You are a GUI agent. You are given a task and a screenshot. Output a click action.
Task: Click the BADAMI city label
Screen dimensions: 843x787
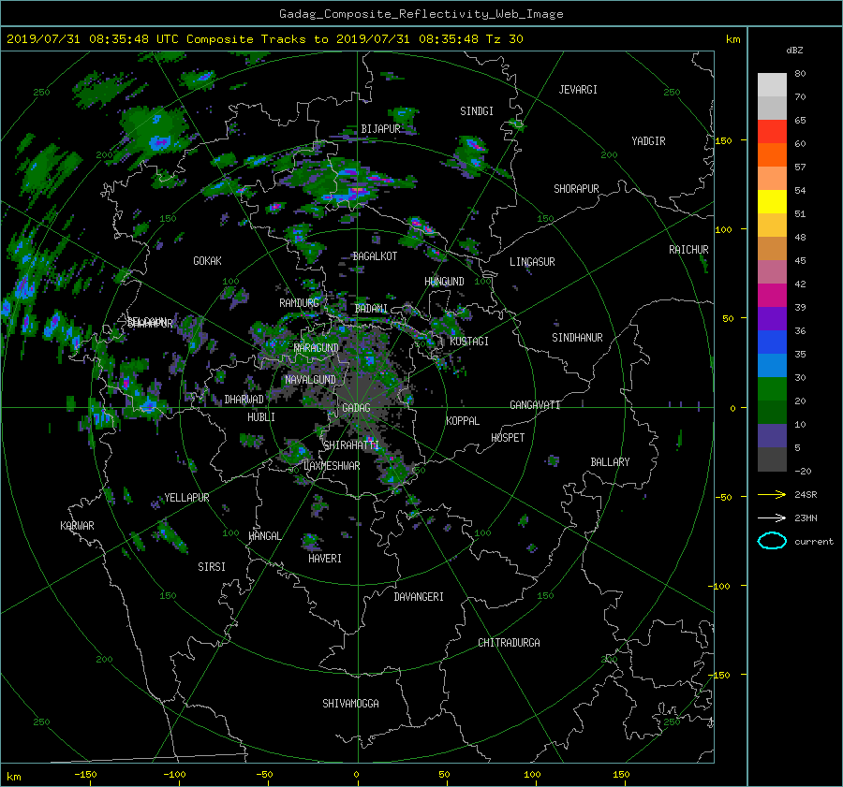[x=371, y=309]
